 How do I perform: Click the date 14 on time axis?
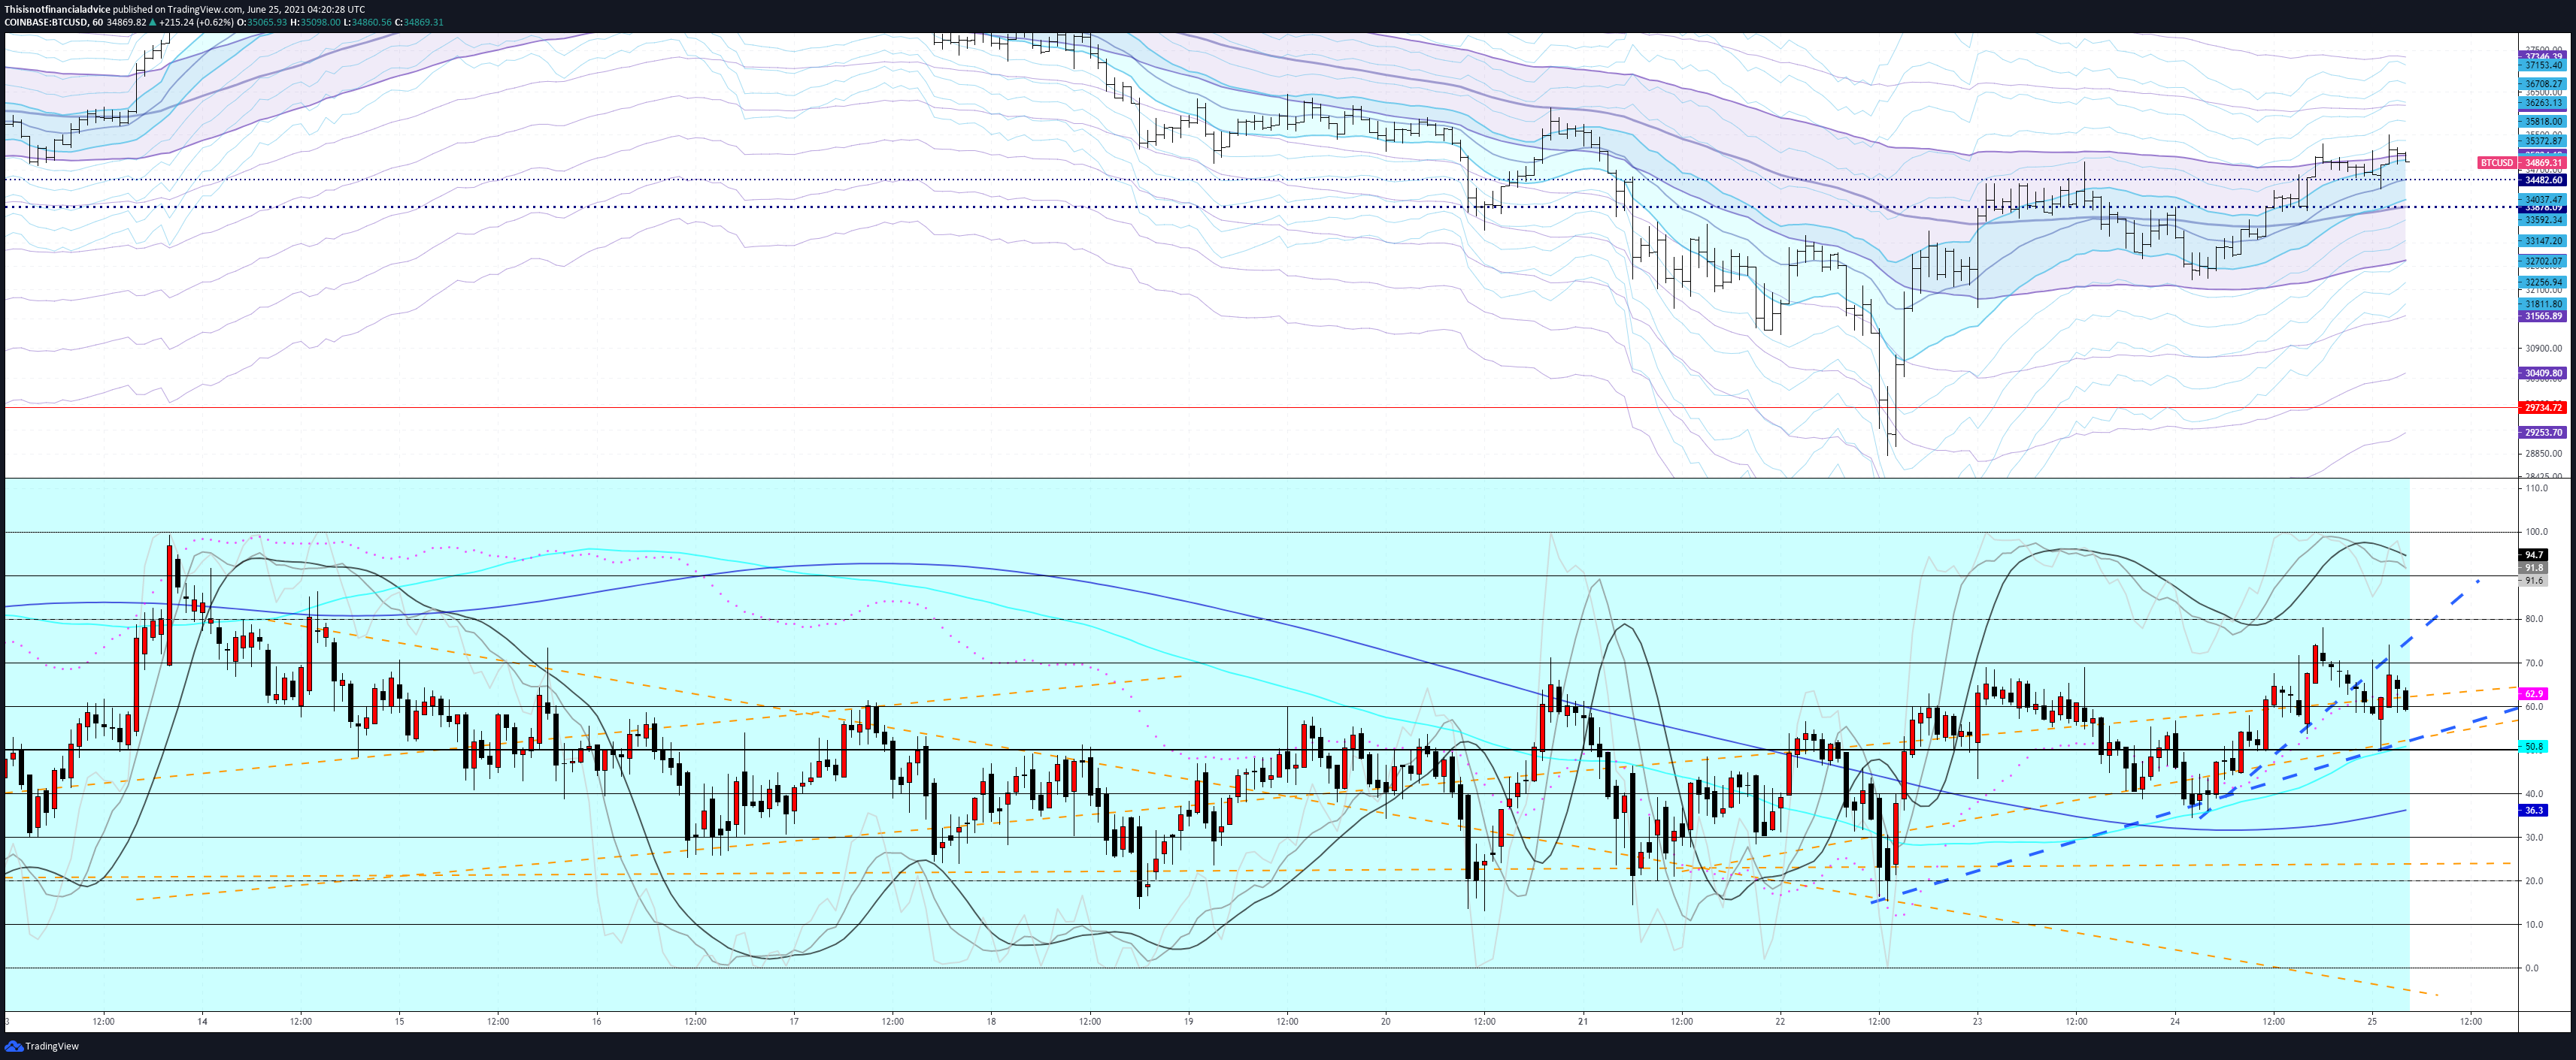202,1022
